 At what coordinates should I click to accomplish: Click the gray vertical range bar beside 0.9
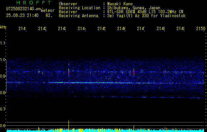click(x=7, y=76)
